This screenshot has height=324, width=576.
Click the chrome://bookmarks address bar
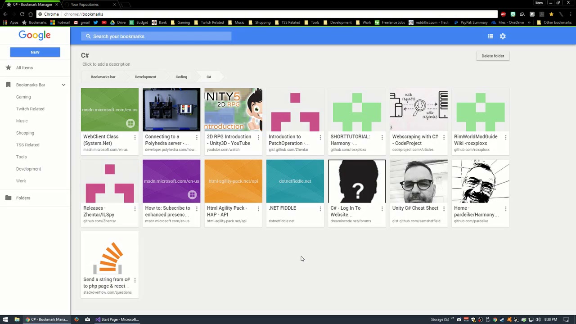268,14
